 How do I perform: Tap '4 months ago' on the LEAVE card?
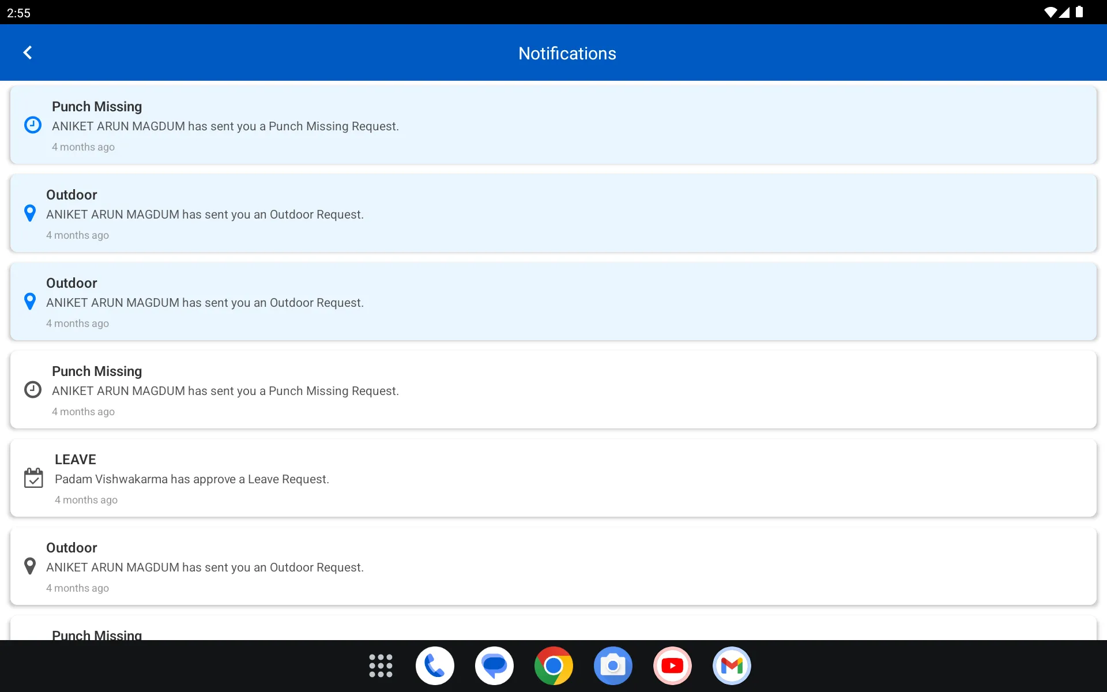coord(86,500)
